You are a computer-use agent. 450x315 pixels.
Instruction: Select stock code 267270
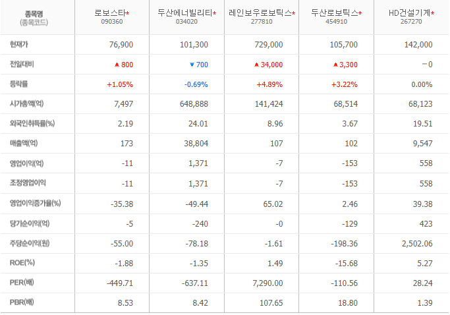pyautogui.click(x=411, y=22)
